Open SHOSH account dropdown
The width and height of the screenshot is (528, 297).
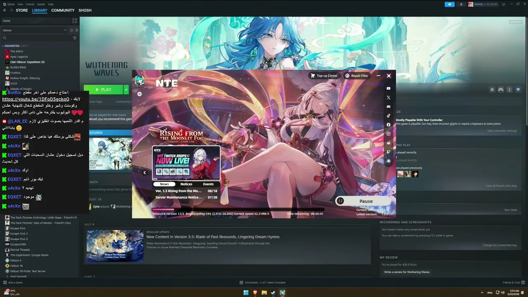483,4
